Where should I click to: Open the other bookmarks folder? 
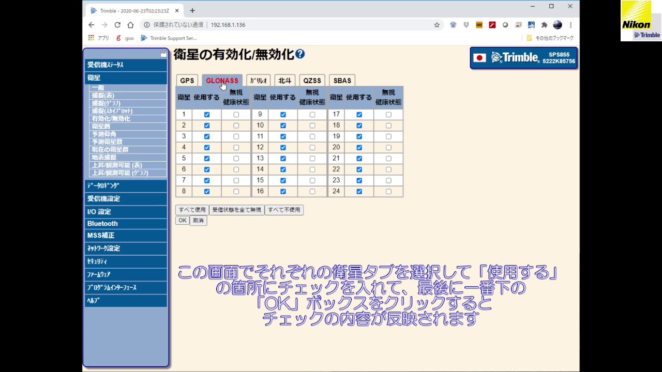point(550,38)
